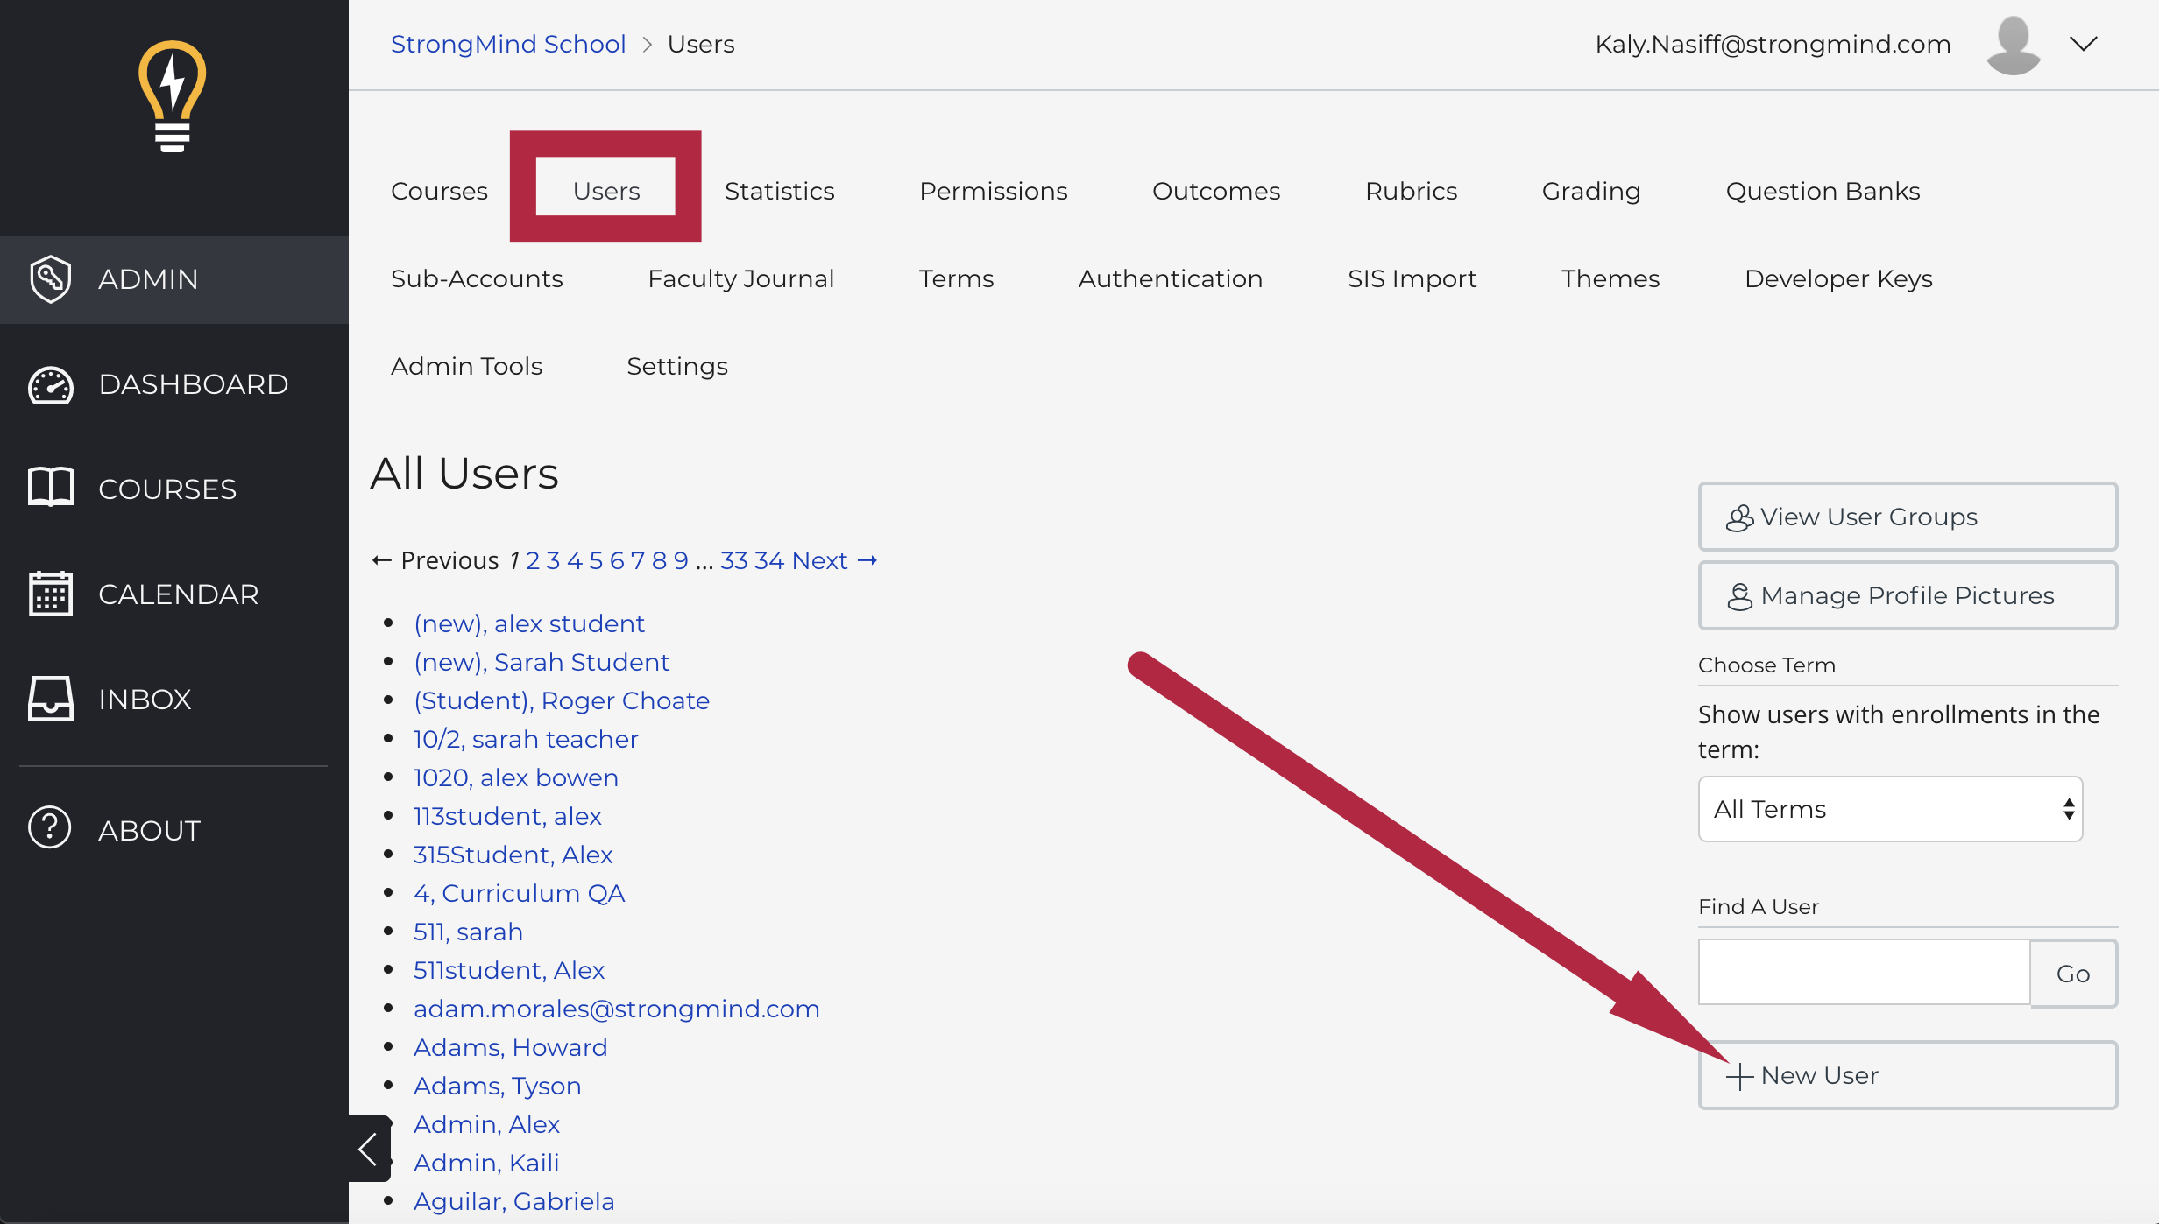
Task: Open the Courses book icon
Action: tap(51, 488)
